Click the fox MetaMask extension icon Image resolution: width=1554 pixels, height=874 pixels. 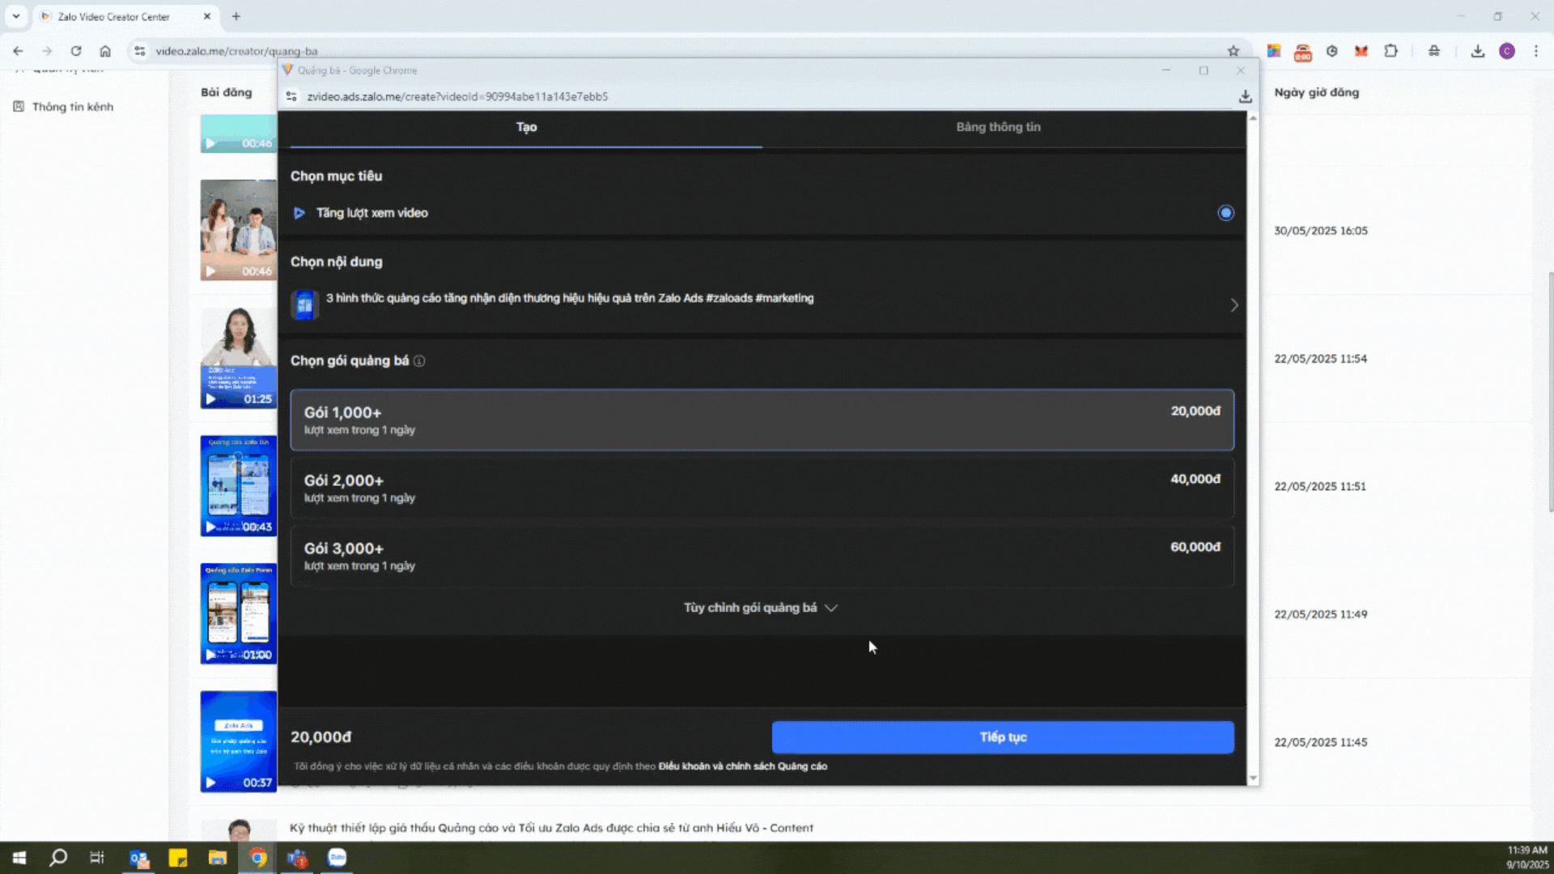tap(1361, 51)
